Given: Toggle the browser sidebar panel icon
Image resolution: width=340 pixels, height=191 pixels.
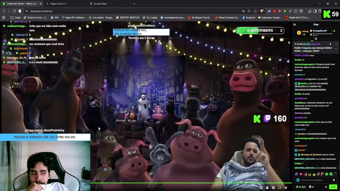Looking at the screenshot, I should click(x=315, y=11).
